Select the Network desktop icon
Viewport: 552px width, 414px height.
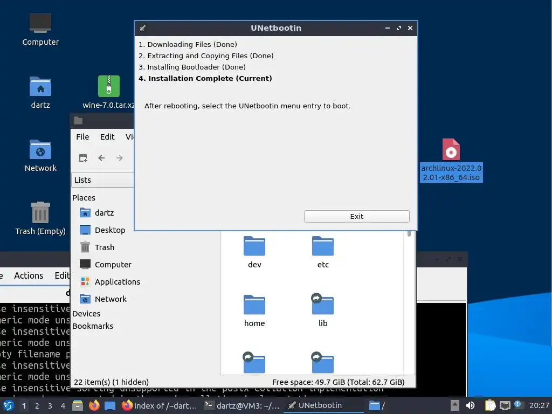pyautogui.click(x=40, y=156)
